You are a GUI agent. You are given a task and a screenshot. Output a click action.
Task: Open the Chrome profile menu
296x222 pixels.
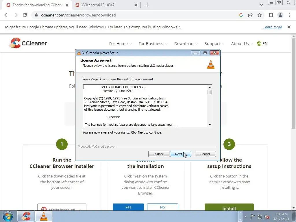[x=280, y=15]
